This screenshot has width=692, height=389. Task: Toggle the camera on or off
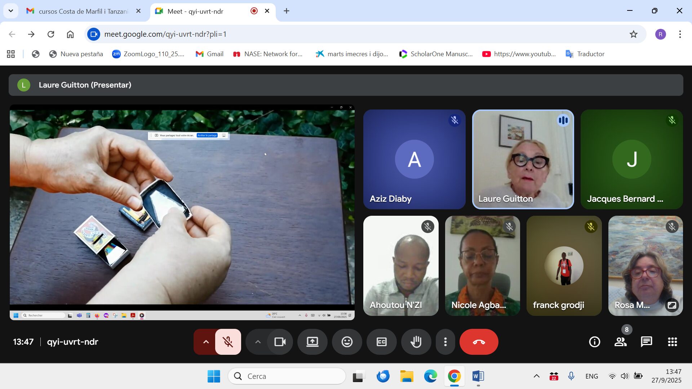[280, 342]
